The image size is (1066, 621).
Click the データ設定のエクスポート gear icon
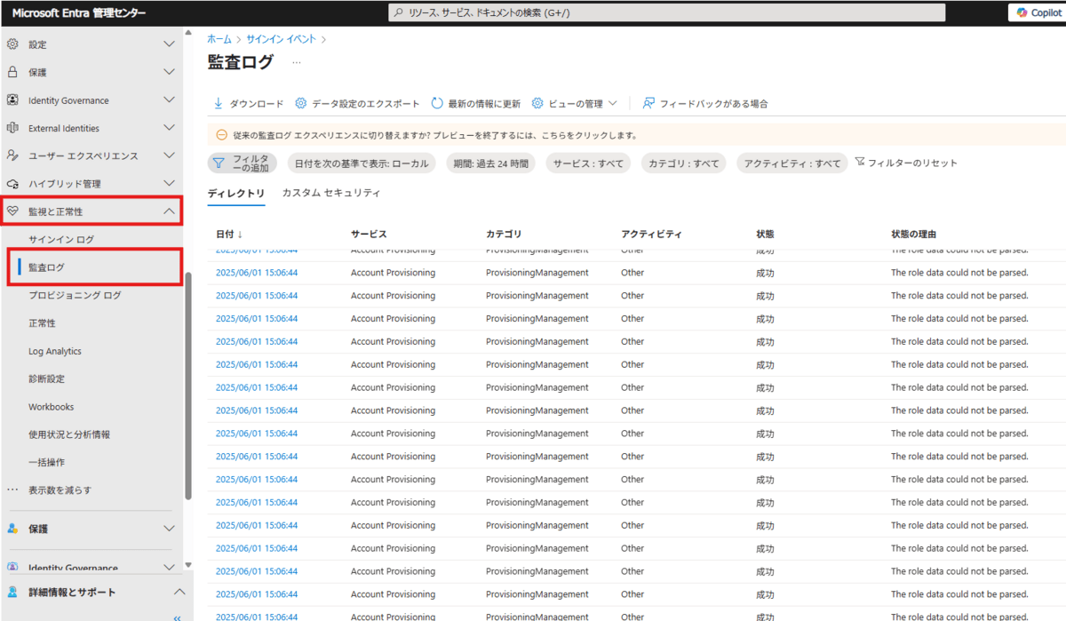point(300,103)
